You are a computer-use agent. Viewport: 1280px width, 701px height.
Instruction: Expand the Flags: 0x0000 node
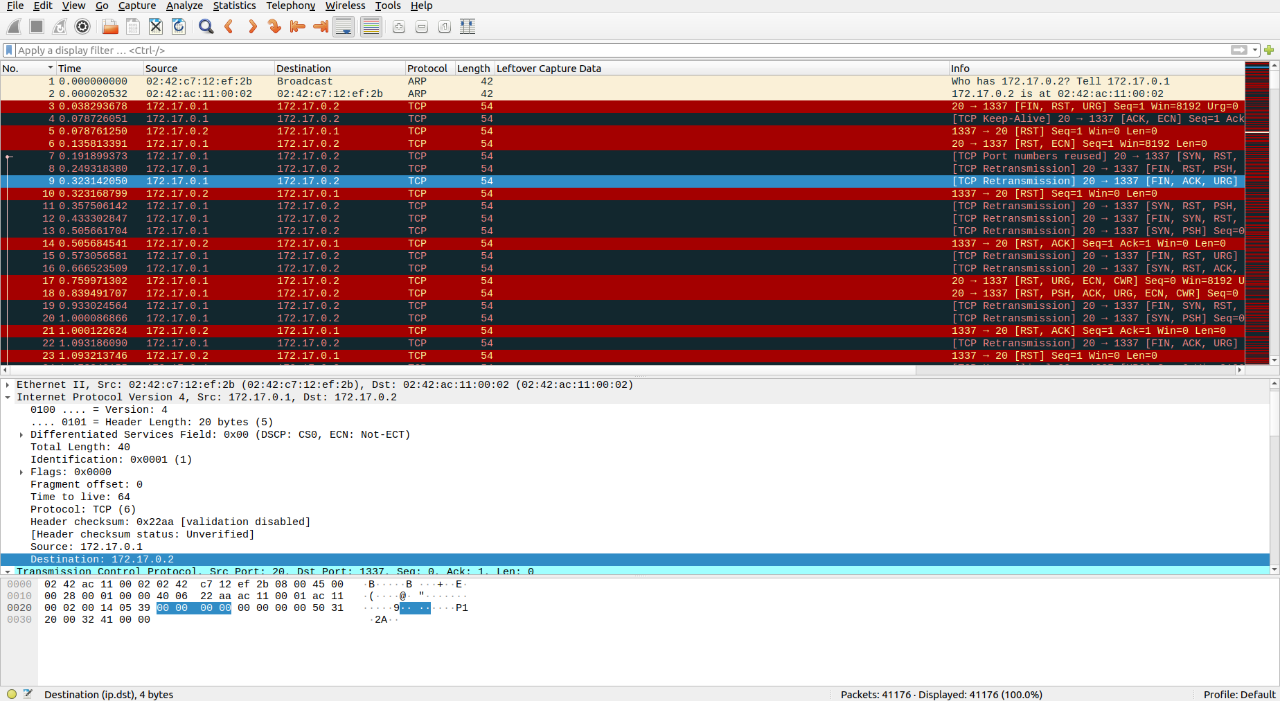(21, 472)
